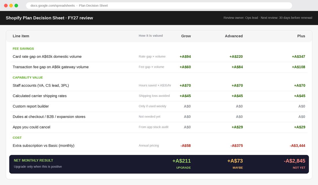318x185 pixels.
Task: Select Apps cancel Plus value +A$29
Action: click(x=300, y=127)
